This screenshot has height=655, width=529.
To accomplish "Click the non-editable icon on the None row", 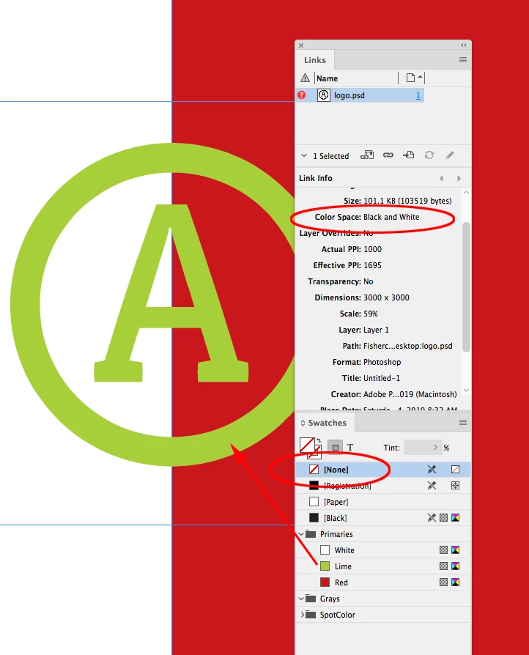I will coord(432,470).
